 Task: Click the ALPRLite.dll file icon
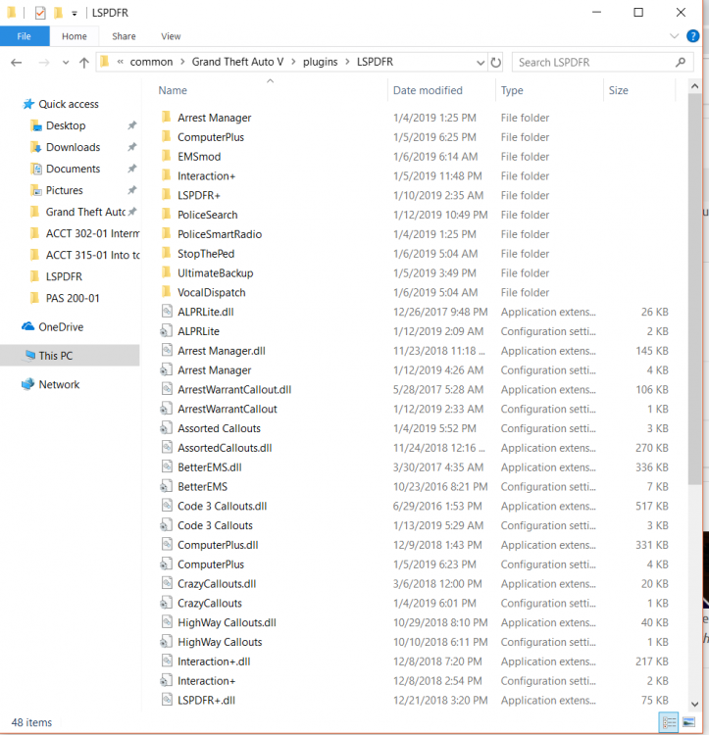point(167,312)
